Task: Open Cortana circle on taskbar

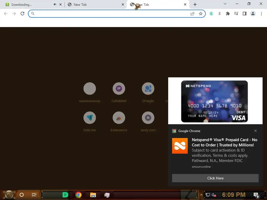Action: pyautogui.click(x=22, y=195)
